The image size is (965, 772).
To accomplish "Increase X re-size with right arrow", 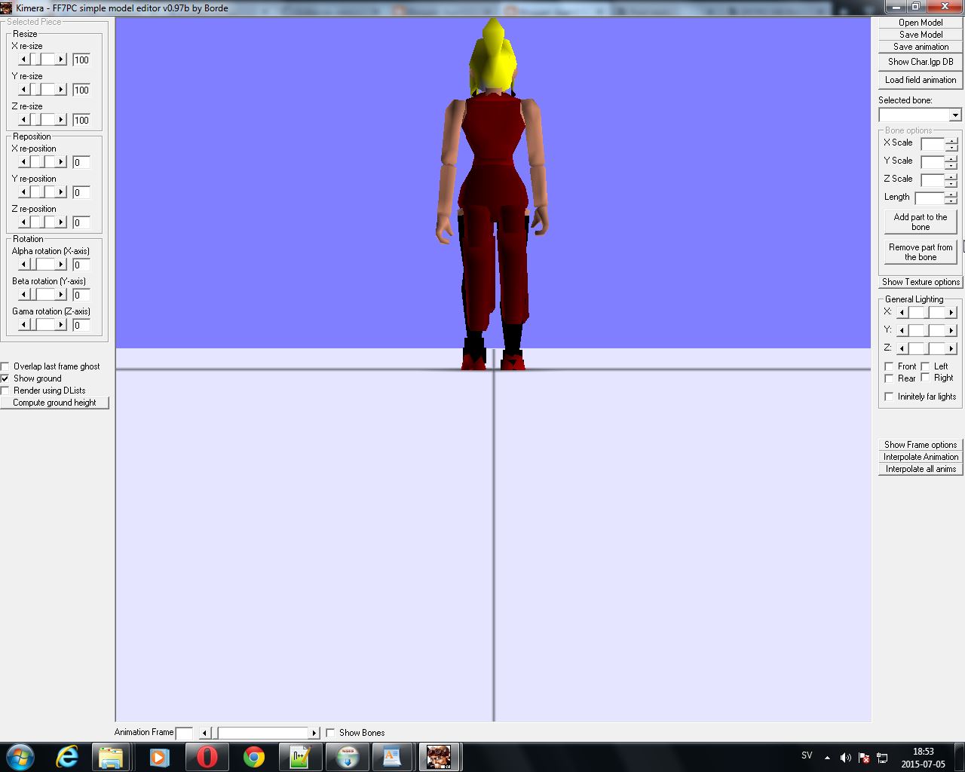I will coord(61,60).
